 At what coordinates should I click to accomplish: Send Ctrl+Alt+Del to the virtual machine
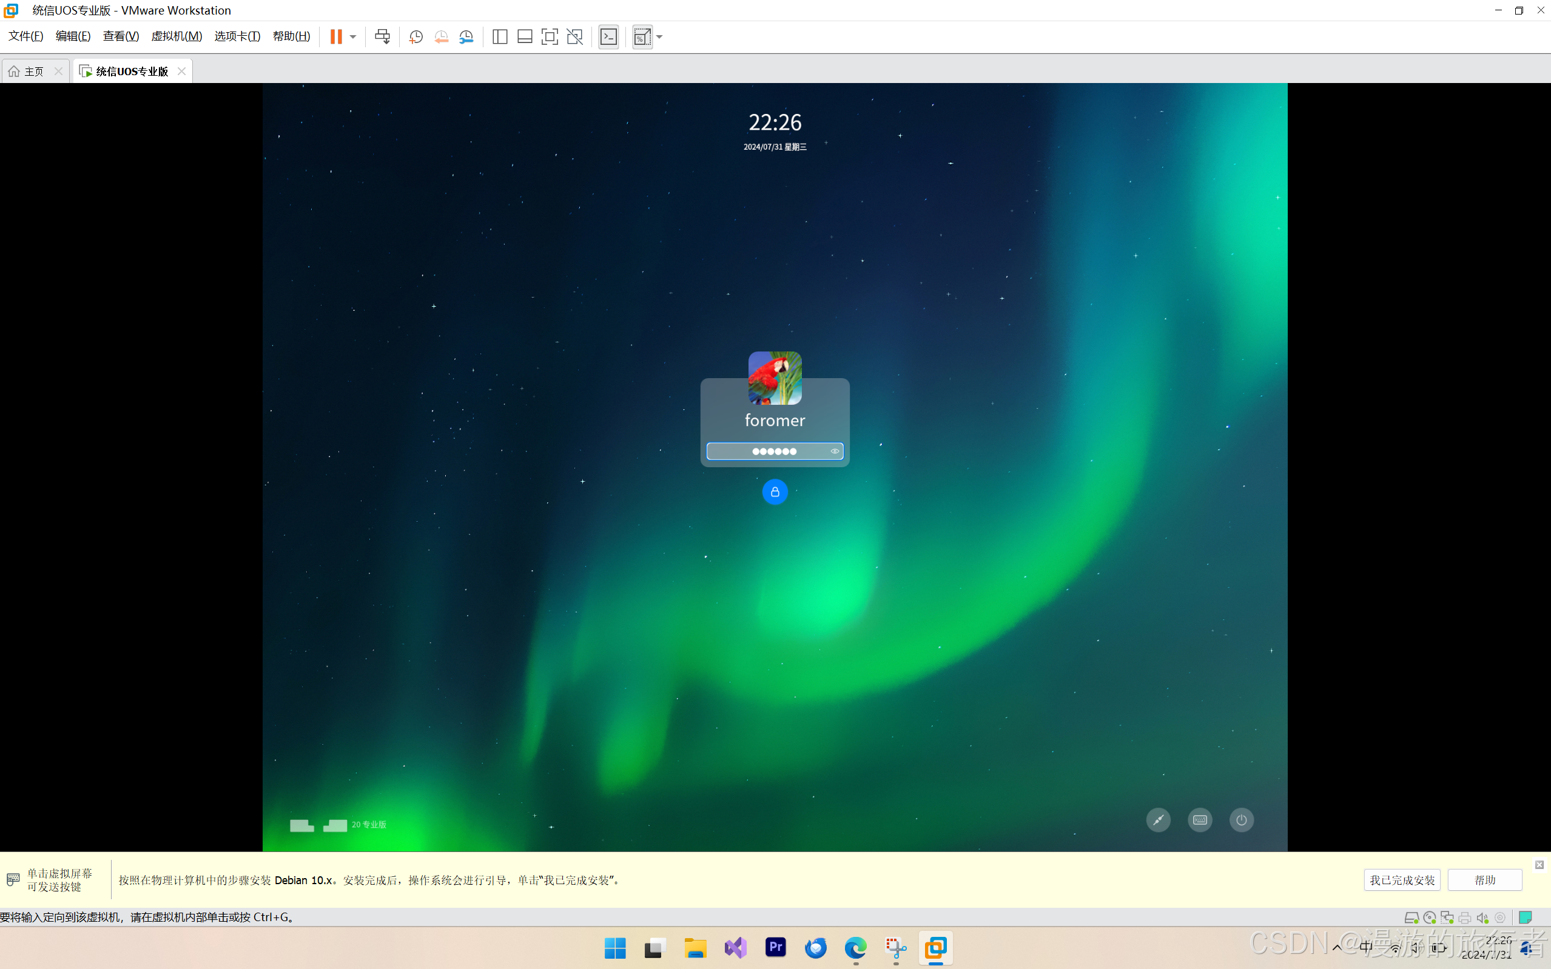tap(382, 36)
